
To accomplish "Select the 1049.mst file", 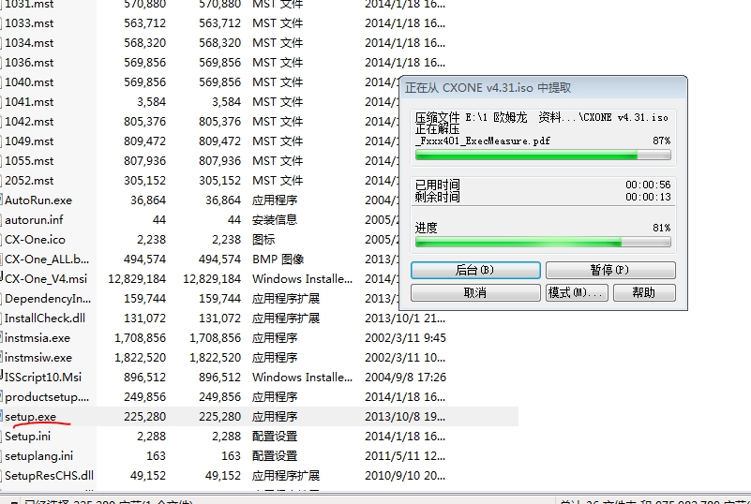I will click(29, 141).
